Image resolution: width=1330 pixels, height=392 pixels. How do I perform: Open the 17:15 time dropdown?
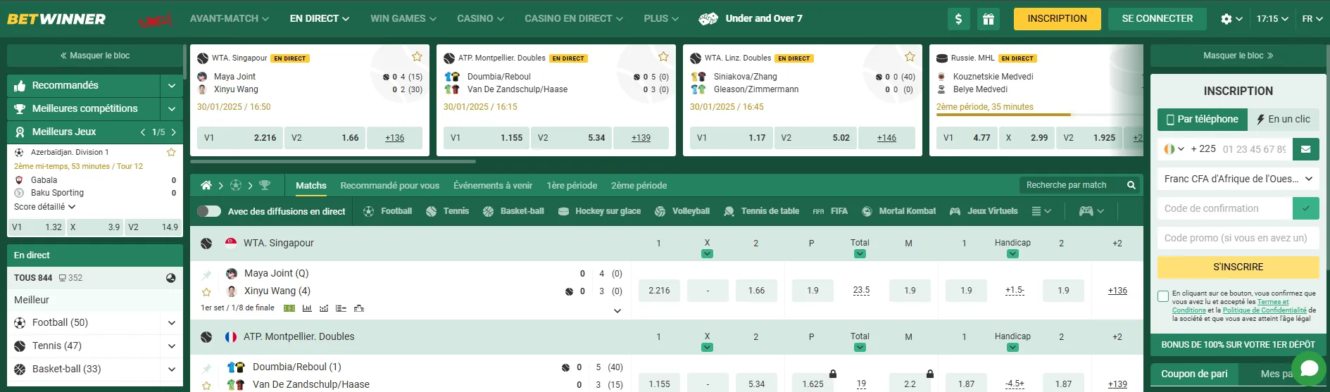[1272, 19]
